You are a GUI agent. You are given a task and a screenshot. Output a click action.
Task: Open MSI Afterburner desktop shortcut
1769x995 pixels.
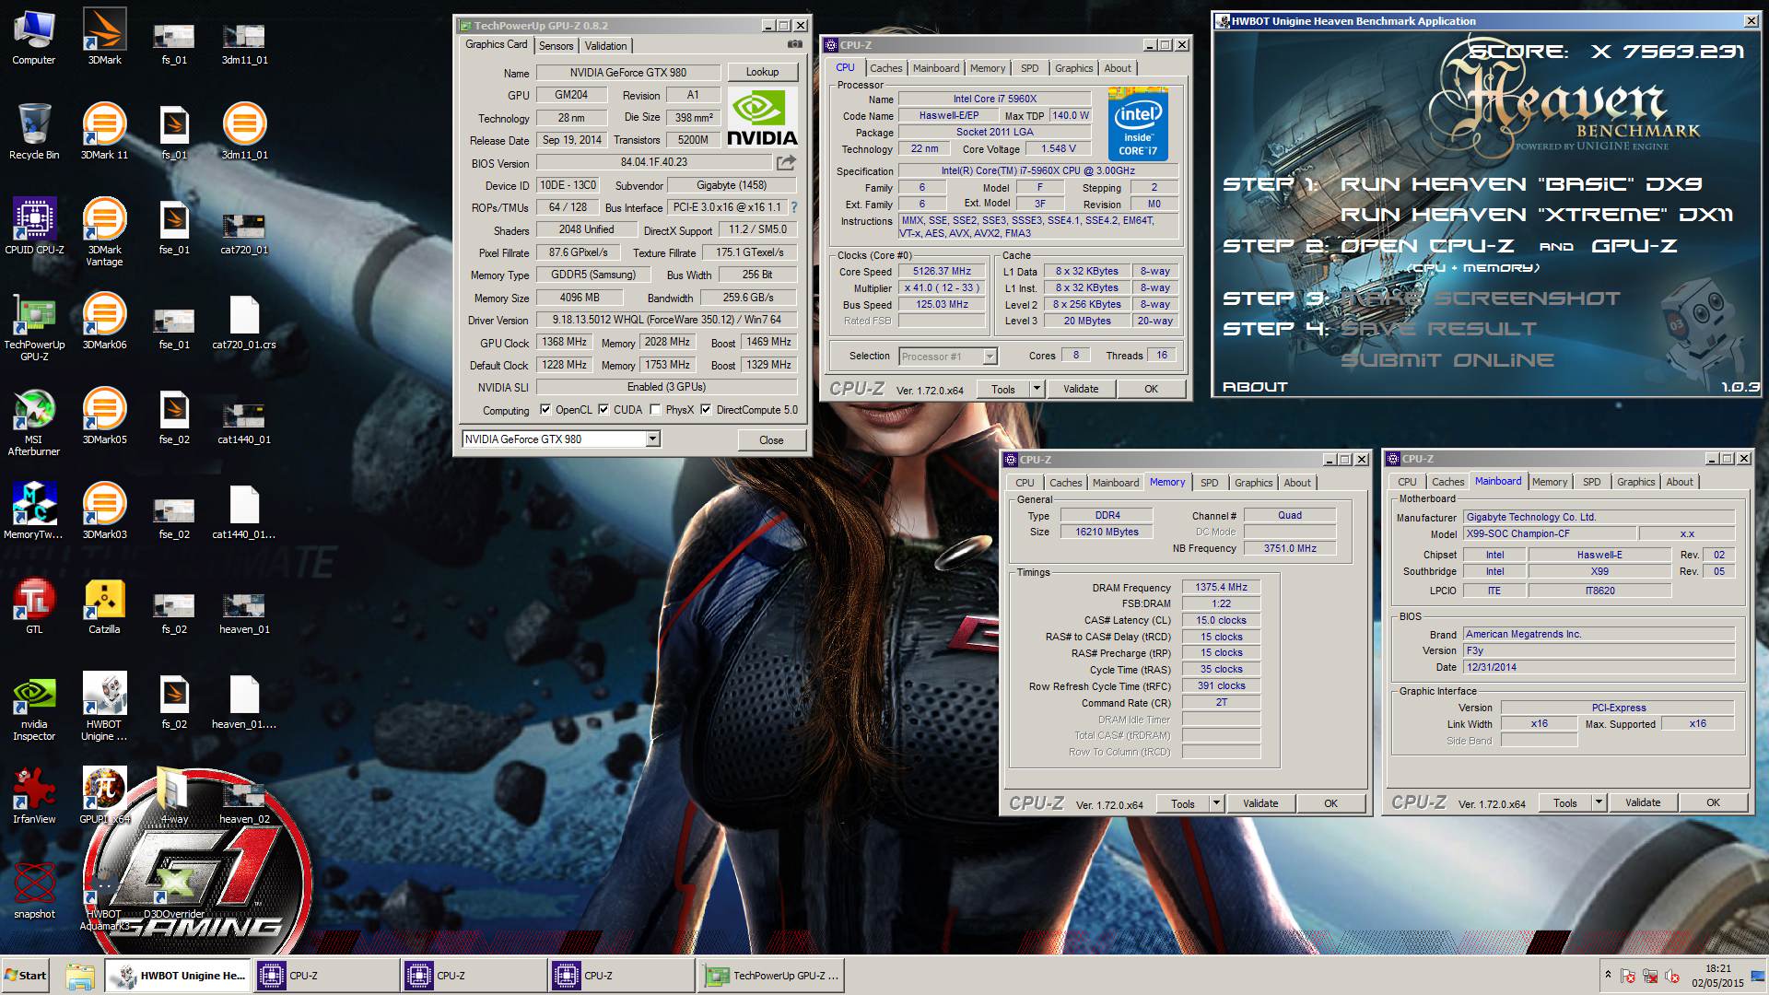point(34,422)
